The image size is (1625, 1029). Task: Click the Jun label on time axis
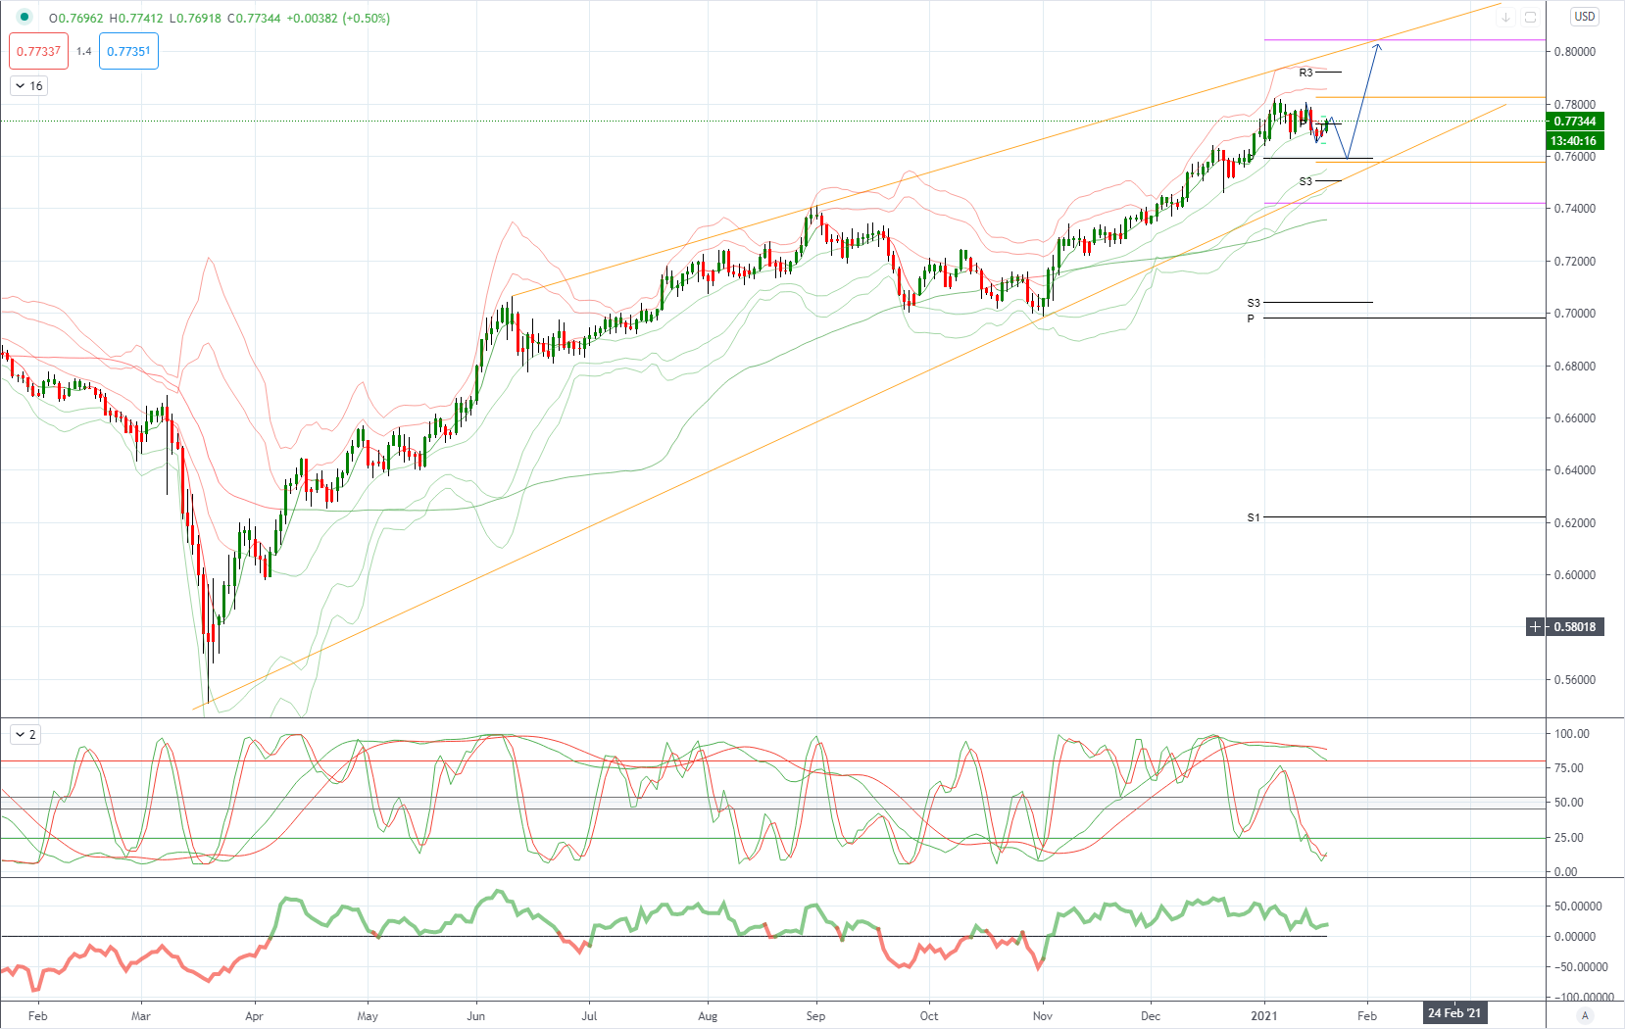(475, 1015)
